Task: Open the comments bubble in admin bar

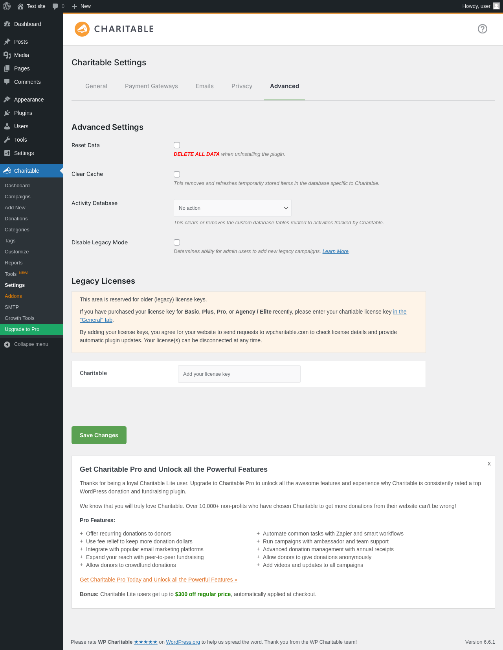Action: [x=55, y=6]
